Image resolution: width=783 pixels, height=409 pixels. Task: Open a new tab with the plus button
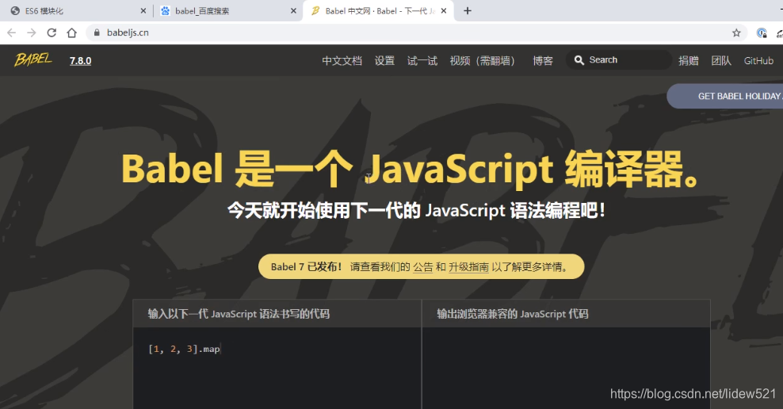468,10
